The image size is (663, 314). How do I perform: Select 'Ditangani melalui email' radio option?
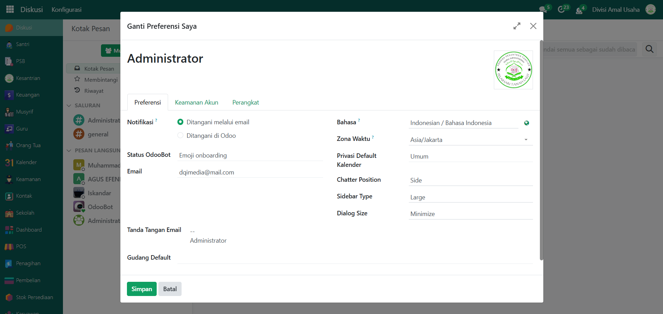[x=180, y=122]
